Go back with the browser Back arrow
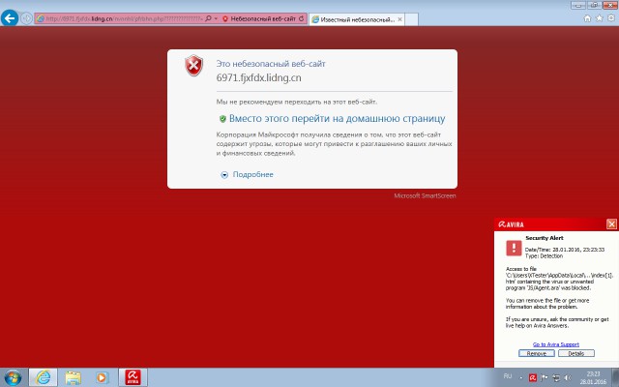619x387 pixels. click(x=10, y=17)
